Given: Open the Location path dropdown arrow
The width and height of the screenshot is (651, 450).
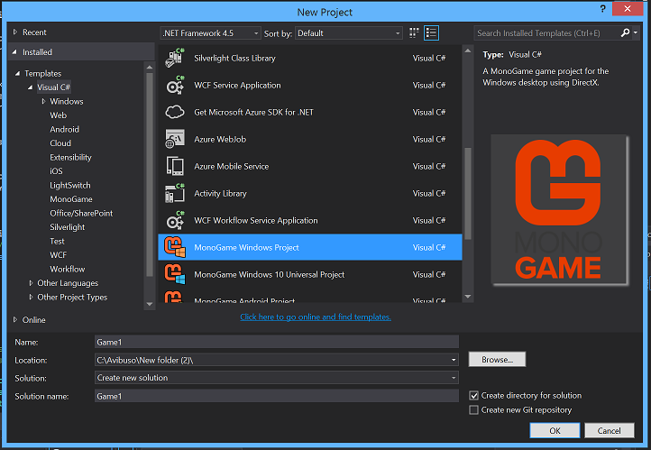Looking at the screenshot, I should tap(454, 360).
